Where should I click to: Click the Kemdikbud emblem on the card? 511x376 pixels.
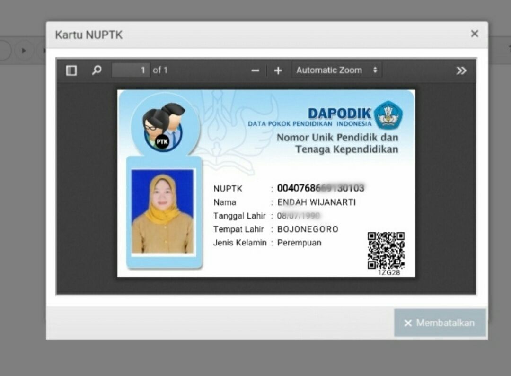tap(388, 115)
